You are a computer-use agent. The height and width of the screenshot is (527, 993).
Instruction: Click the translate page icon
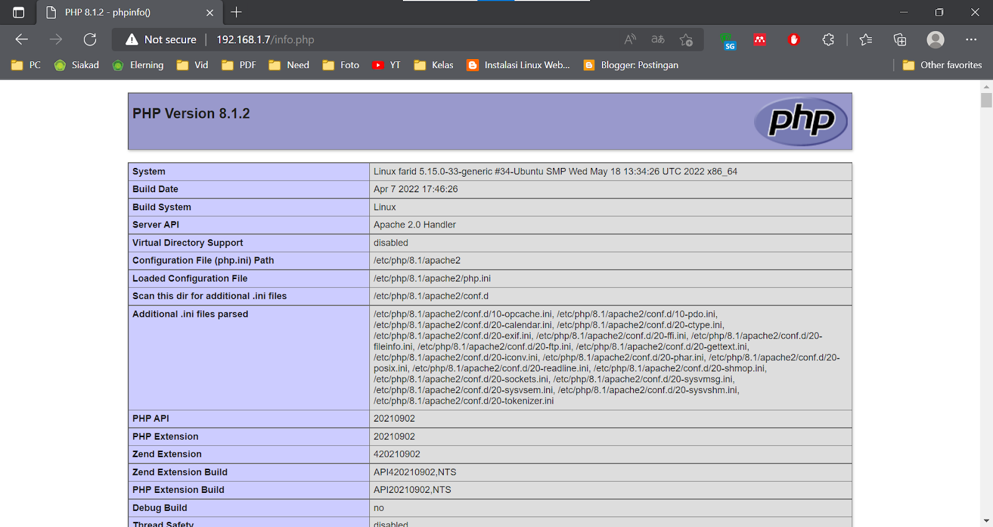658,40
